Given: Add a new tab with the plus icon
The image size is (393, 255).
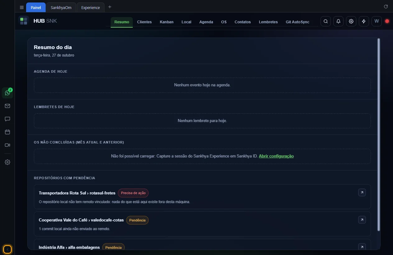Looking at the screenshot, I should pos(110,7).
